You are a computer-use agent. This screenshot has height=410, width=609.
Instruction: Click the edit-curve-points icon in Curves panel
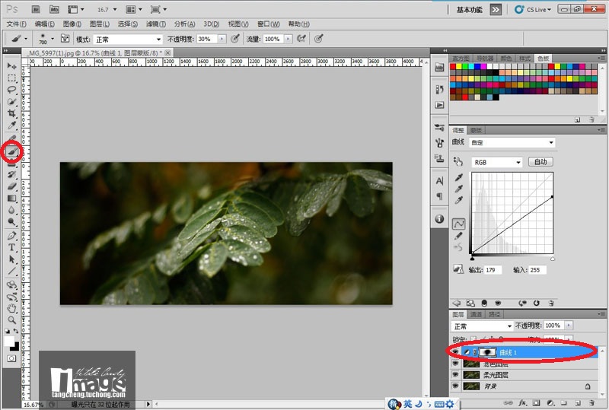[x=459, y=224]
